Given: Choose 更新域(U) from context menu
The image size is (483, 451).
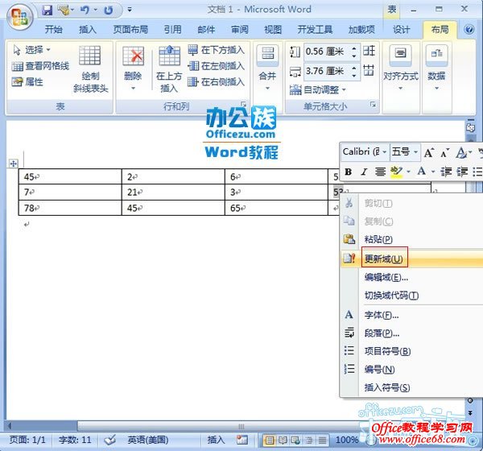Looking at the screenshot, I should 383,258.
